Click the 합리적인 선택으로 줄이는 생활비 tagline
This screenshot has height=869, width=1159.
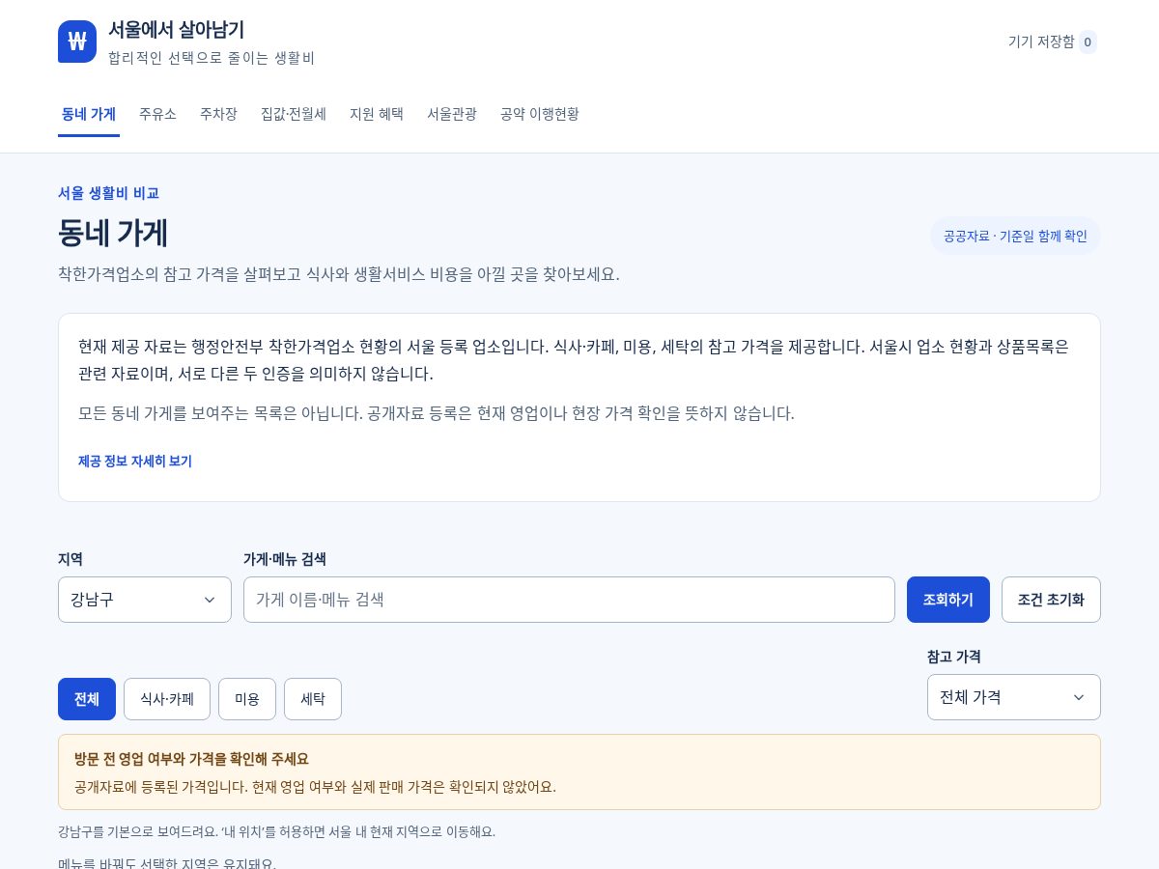[x=212, y=58]
